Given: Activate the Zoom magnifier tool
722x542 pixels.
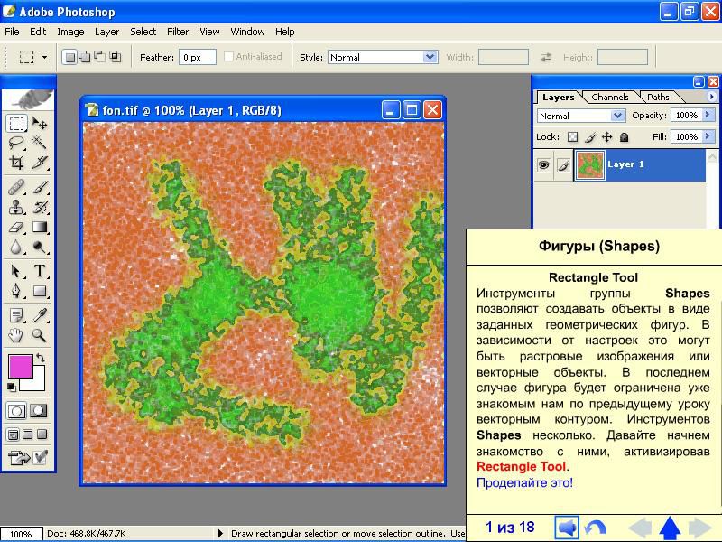Looking at the screenshot, I should (40, 335).
